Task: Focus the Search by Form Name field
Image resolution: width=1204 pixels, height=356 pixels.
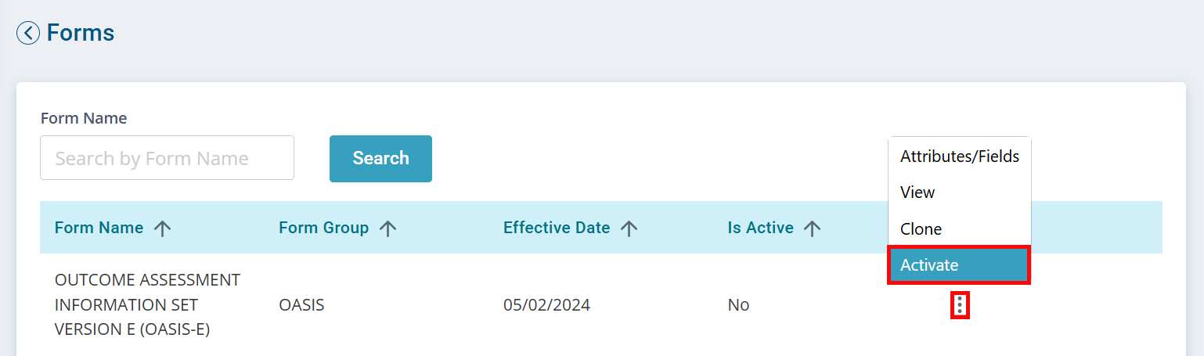Action: pyautogui.click(x=167, y=158)
